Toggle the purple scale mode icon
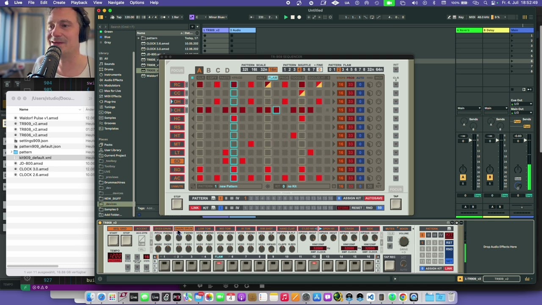542x305 pixels. (191, 17)
